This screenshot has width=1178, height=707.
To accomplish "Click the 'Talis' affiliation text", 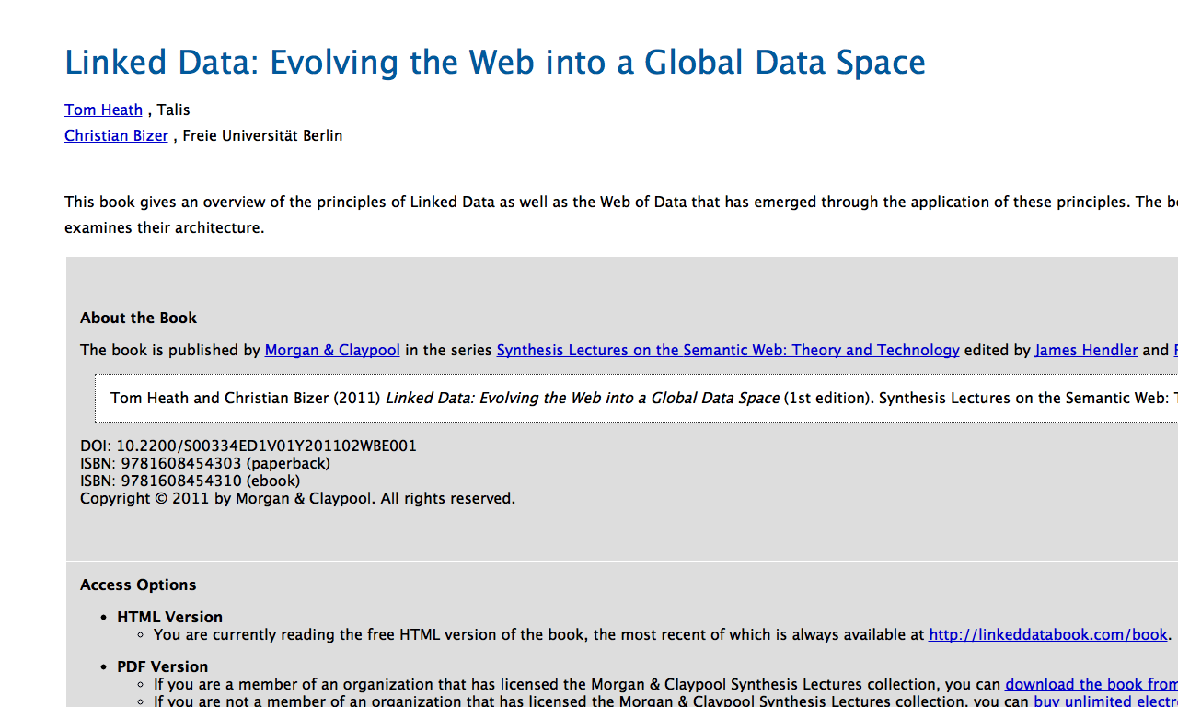I will (173, 110).
